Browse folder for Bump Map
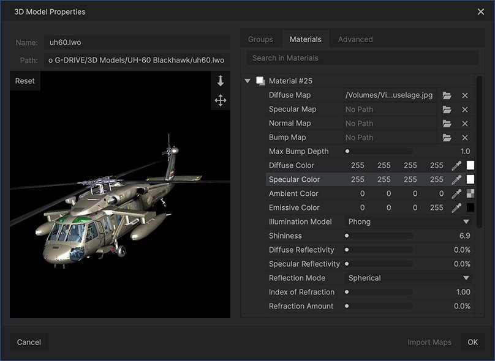This screenshot has width=495, height=361. click(447, 138)
